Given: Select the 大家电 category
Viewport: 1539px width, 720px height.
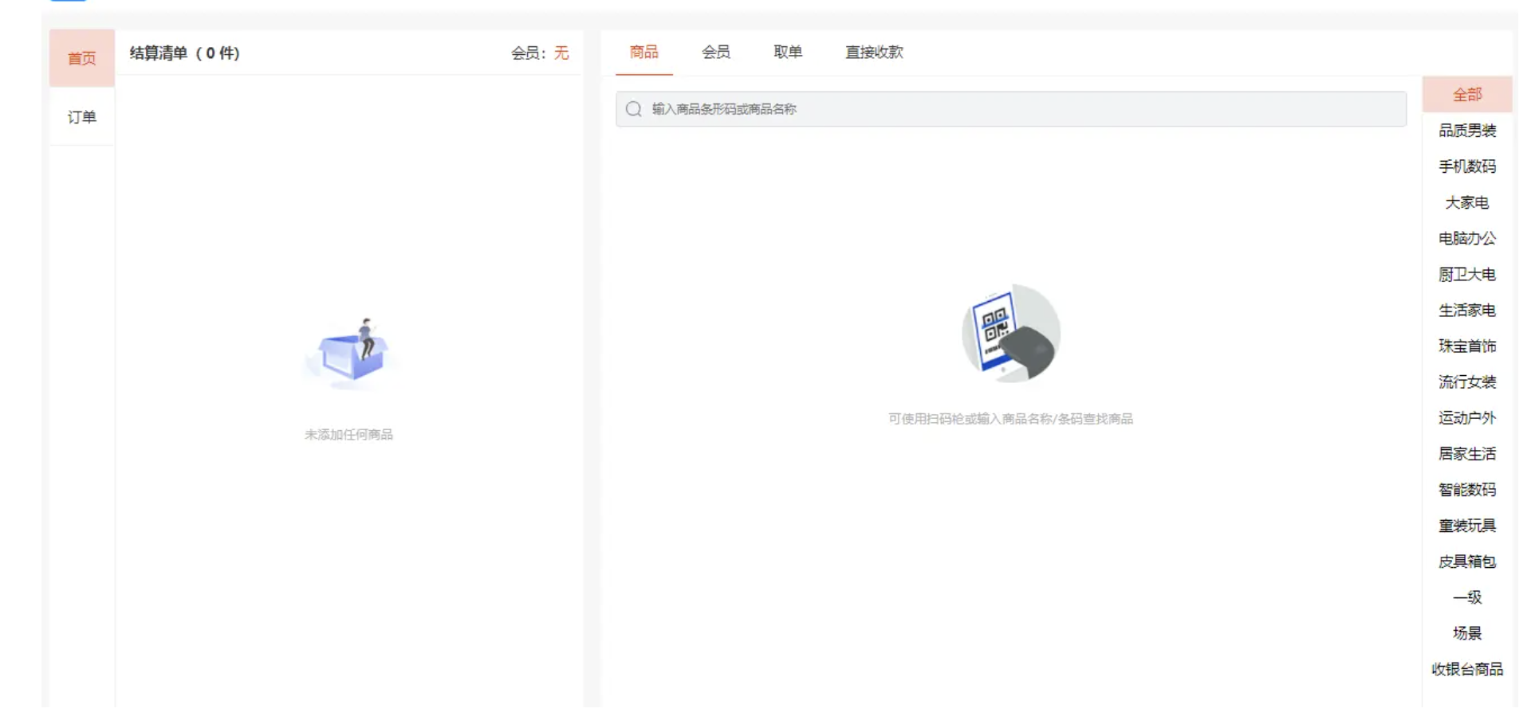Looking at the screenshot, I should click(x=1467, y=202).
